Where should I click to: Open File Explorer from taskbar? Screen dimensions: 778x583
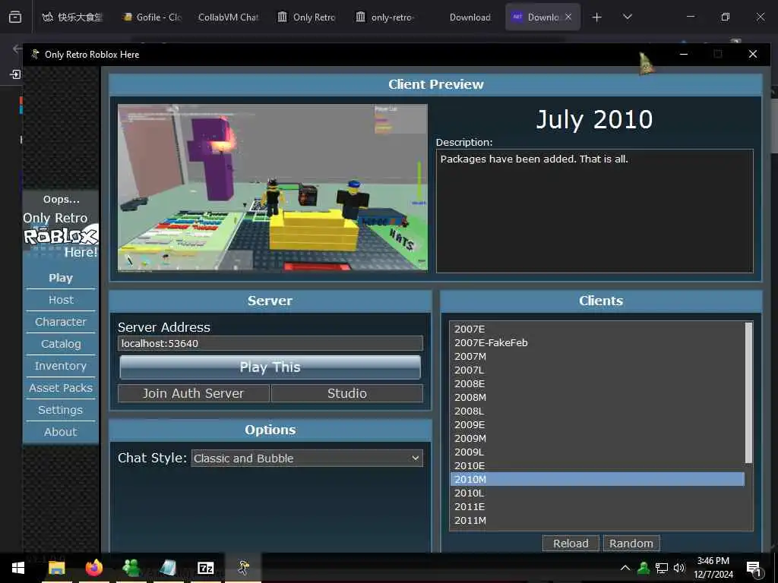[x=56, y=568]
